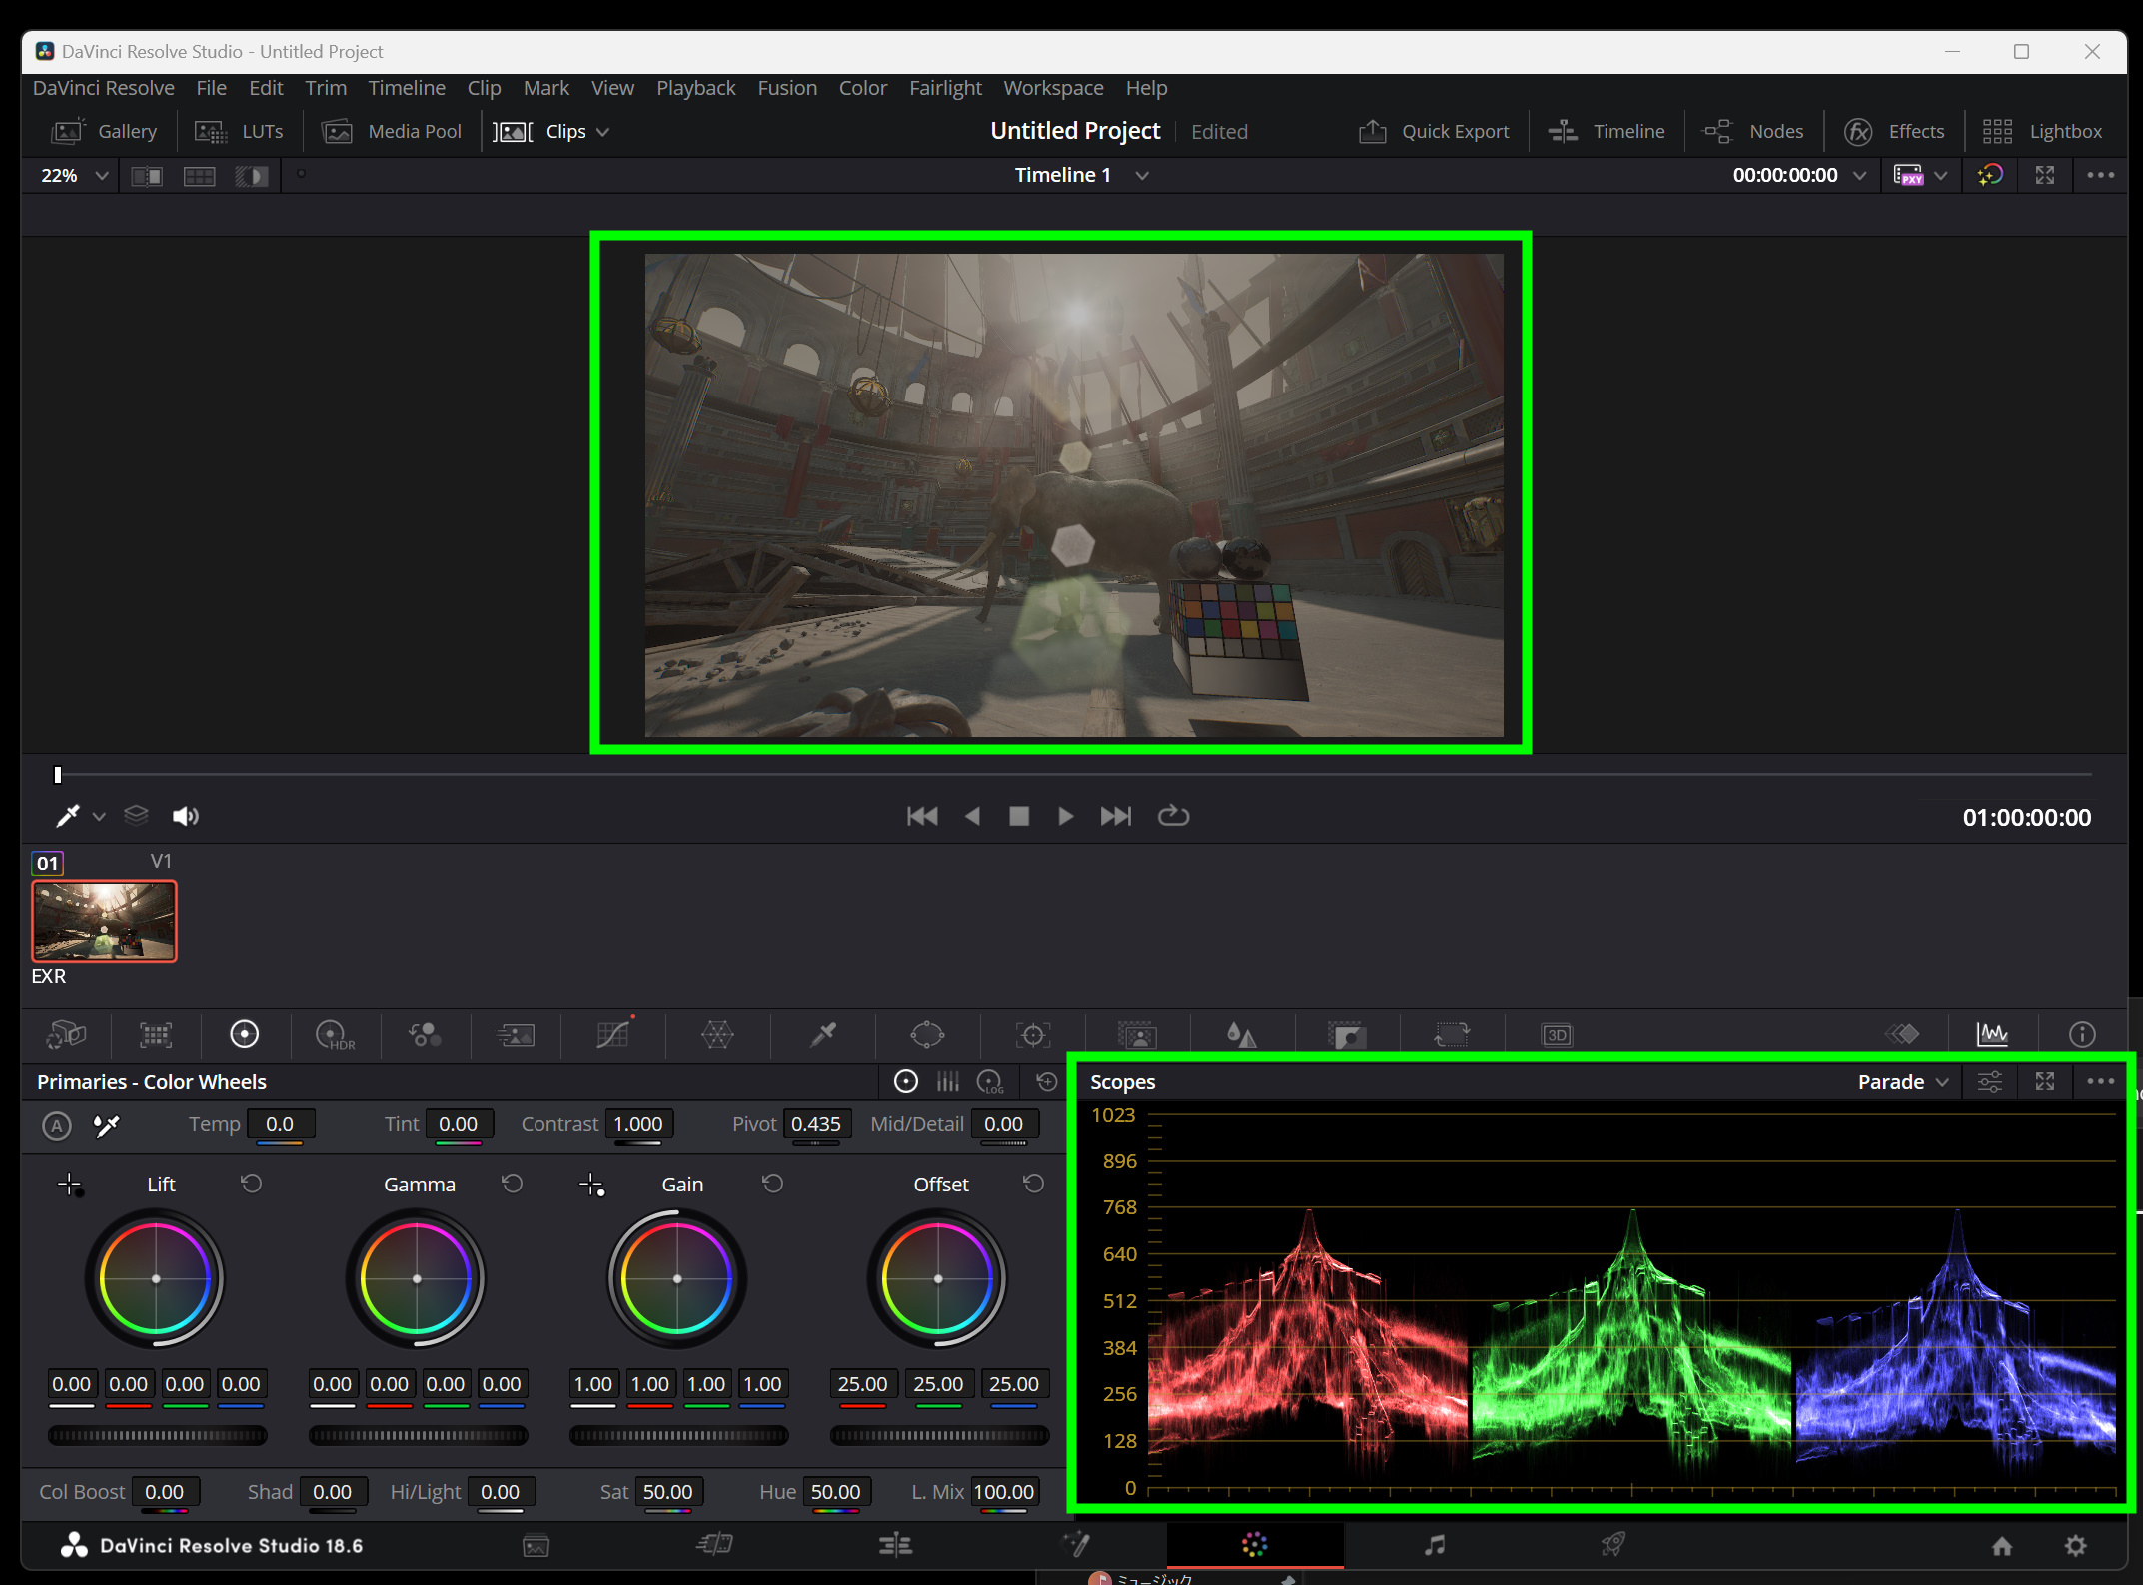The width and height of the screenshot is (2143, 1585).
Task: Open the HDR color wheels palette
Action: 334,1034
